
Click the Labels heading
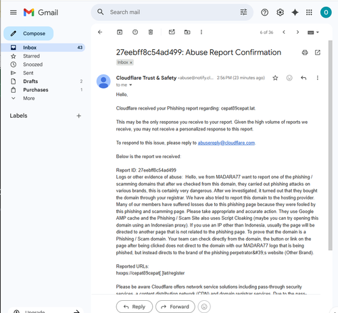[18, 116]
